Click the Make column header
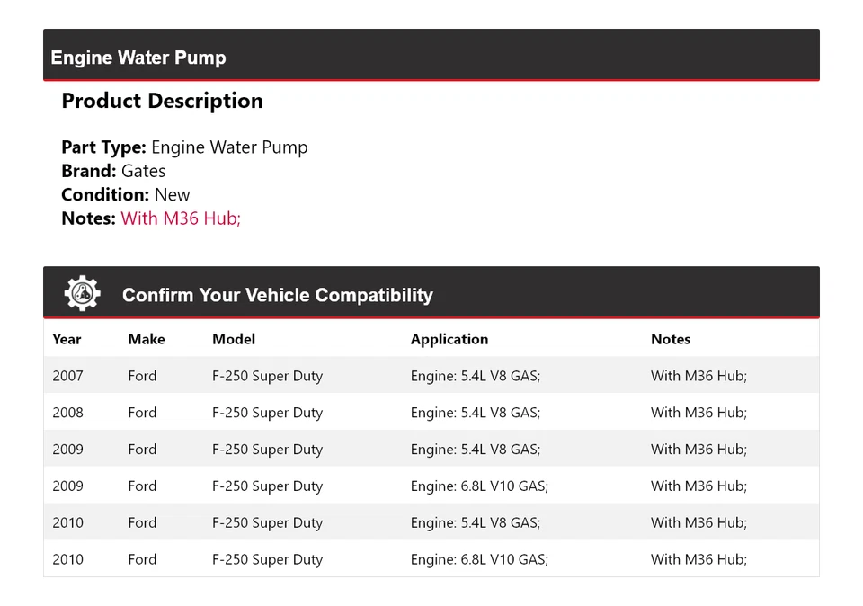 point(147,339)
